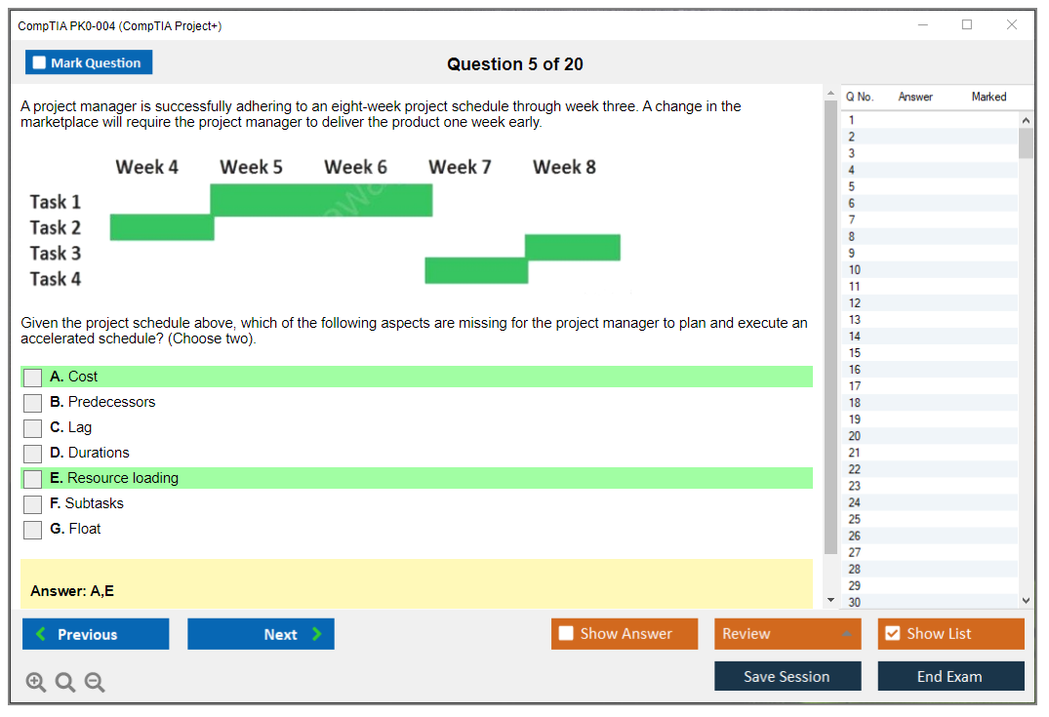Select the Task 1 green Gantt bar

coord(321,200)
